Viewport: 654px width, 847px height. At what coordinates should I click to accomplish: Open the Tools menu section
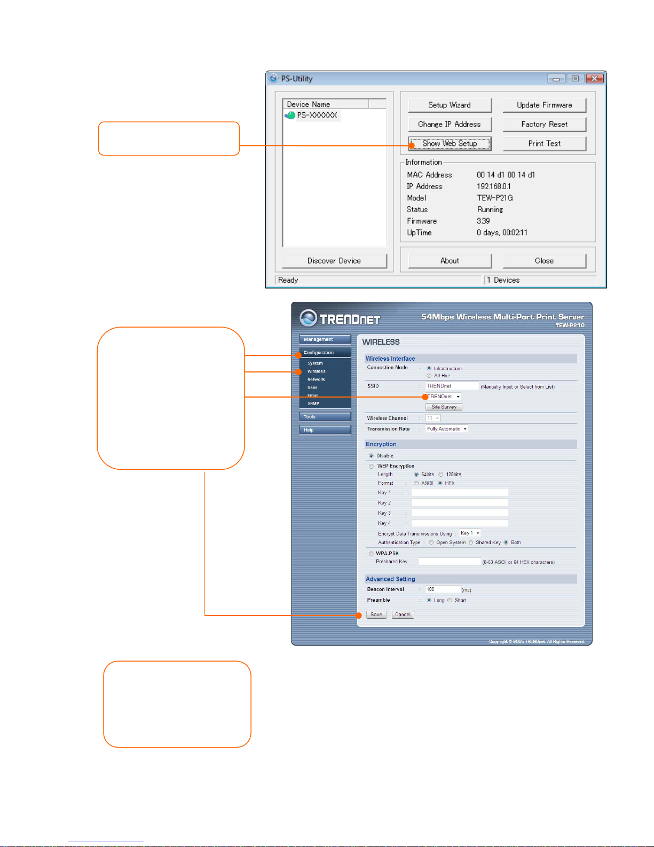pos(325,417)
